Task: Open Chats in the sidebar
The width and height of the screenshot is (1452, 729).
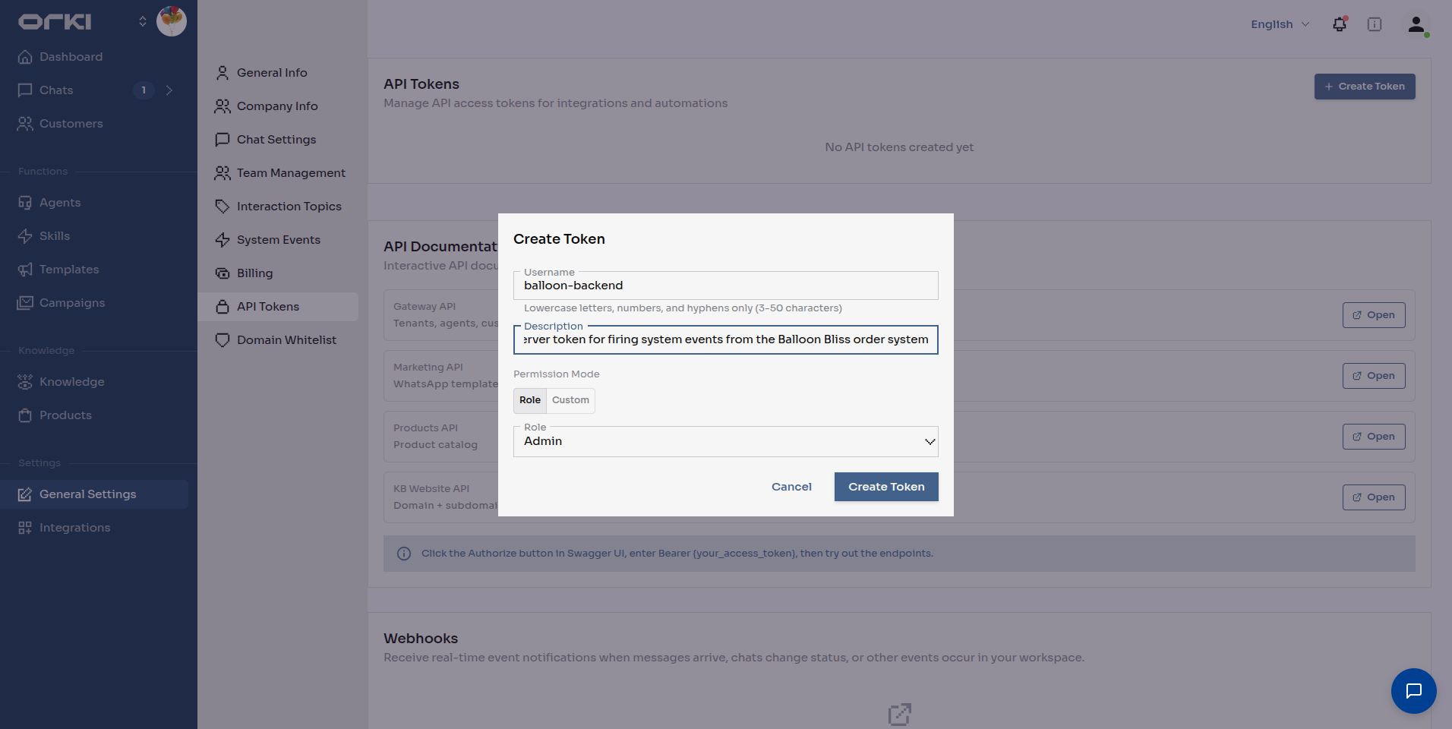Action: tap(56, 90)
